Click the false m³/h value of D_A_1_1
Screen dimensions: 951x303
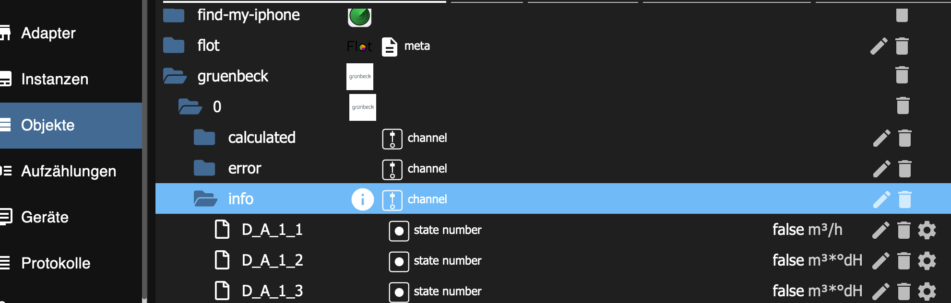coord(807,230)
